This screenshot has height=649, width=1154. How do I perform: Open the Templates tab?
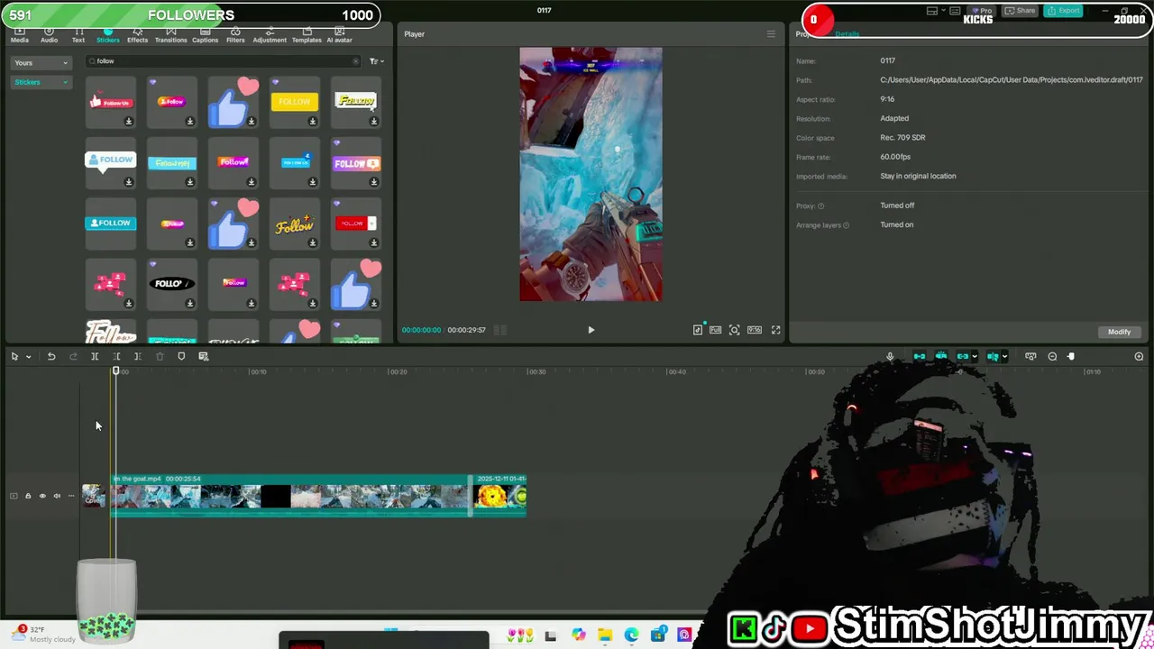pyautogui.click(x=307, y=36)
